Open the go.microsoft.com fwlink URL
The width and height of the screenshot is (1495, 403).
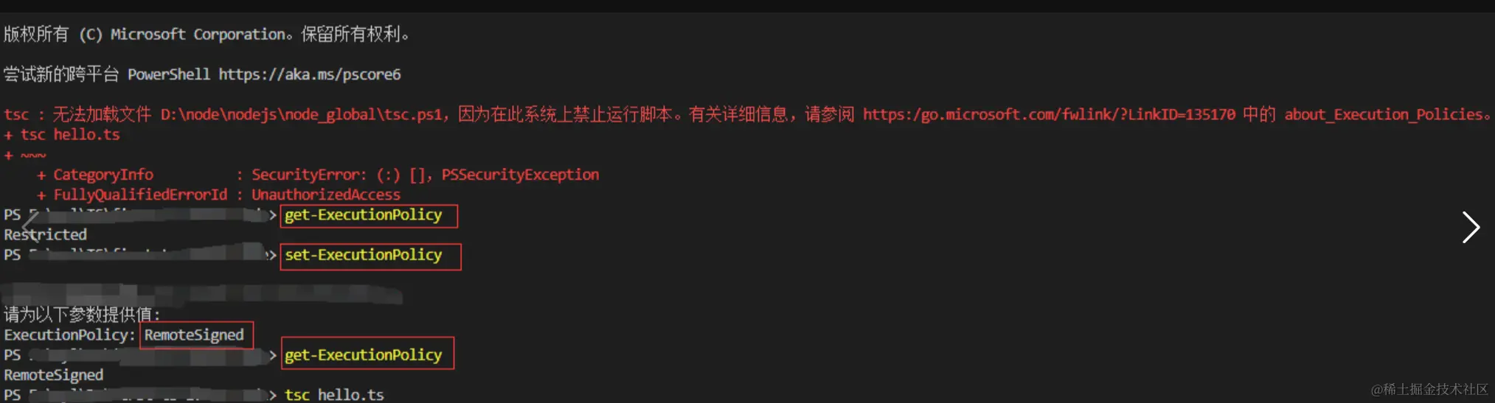click(1049, 114)
